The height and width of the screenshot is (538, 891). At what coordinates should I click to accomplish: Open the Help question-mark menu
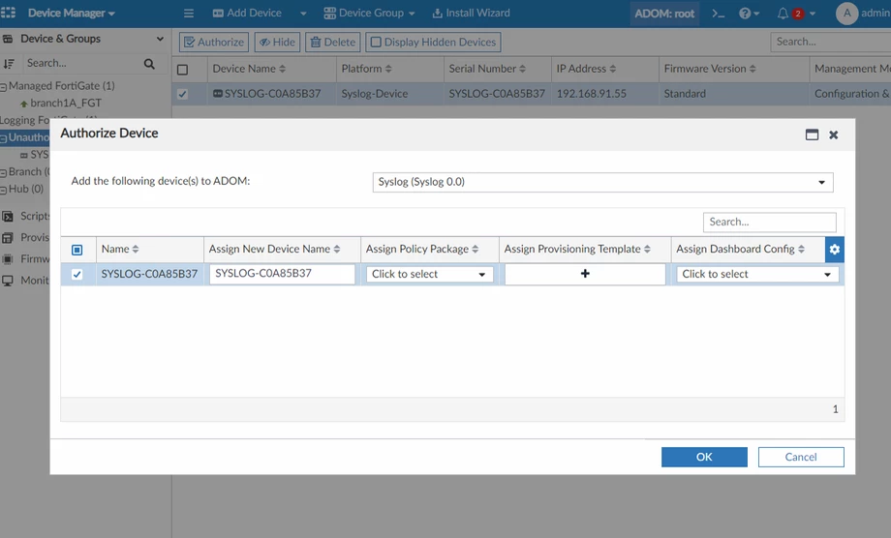point(749,14)
